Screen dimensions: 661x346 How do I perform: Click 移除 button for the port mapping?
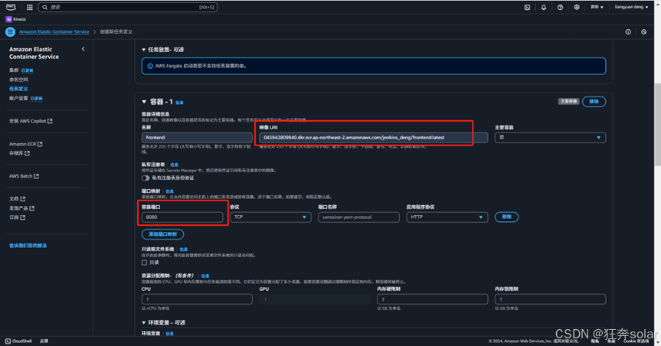(x=506, y=217)
